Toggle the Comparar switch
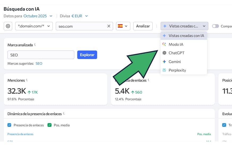Screen dimensions: 232x146 216,26
